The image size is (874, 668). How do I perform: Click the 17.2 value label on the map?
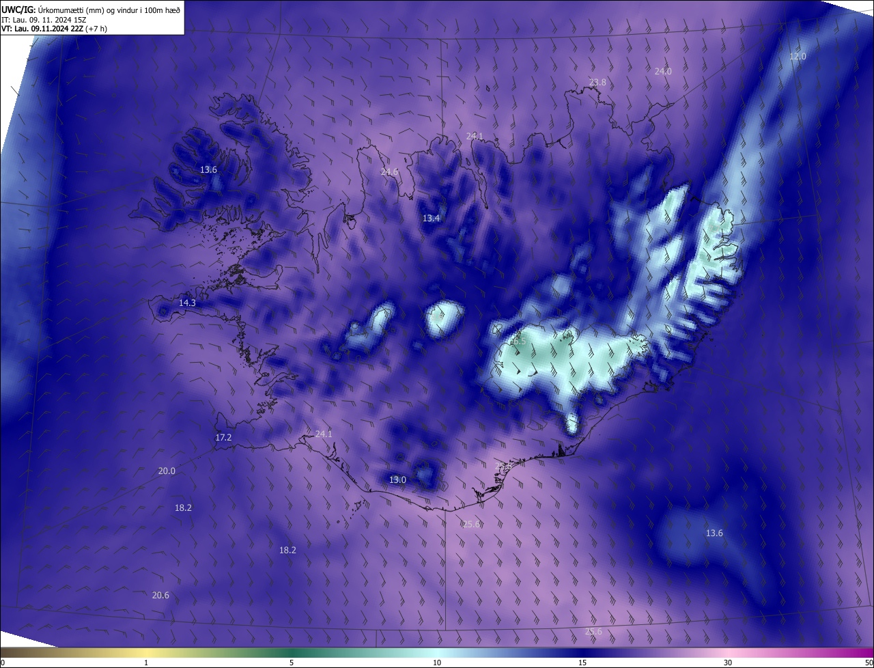coord(223,437)
